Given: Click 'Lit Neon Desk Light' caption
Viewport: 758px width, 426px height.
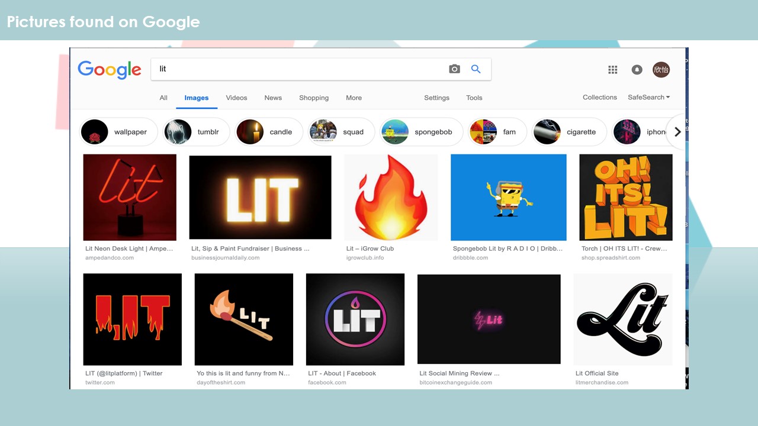Looking at the screenshot, I should coord(129,248).
